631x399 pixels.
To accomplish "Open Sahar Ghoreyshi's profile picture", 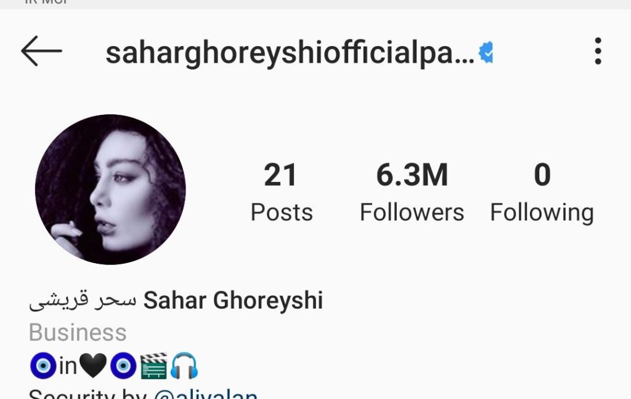I will coord(110,189).
